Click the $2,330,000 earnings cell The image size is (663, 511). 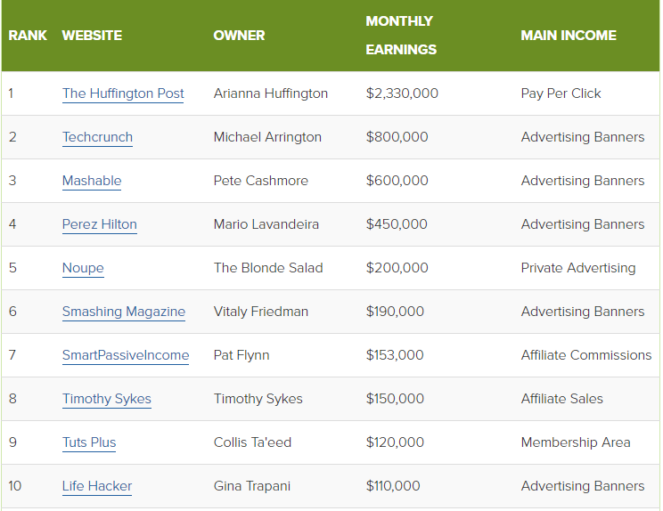pyautogui.click(x=402, y=93)
